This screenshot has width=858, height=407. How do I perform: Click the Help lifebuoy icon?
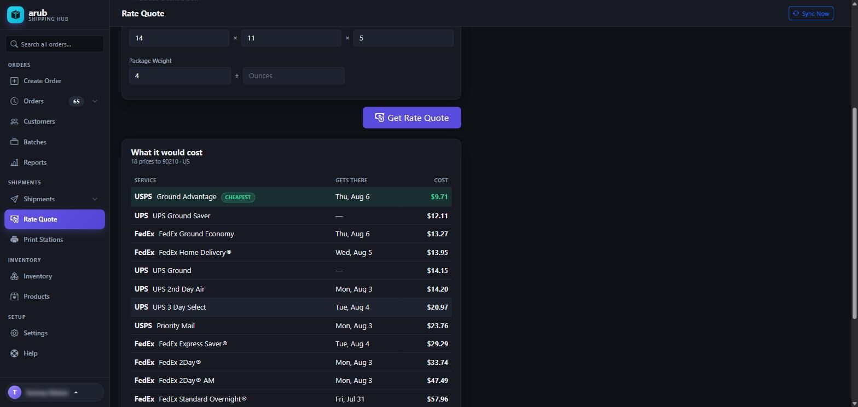14,353
